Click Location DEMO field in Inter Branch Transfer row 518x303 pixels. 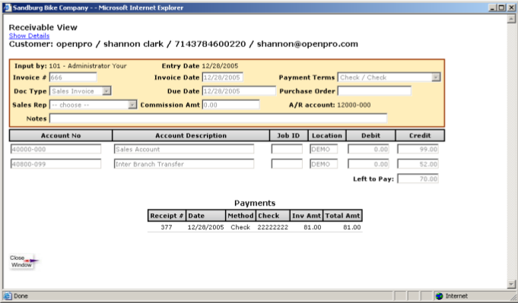coord(324,164)
